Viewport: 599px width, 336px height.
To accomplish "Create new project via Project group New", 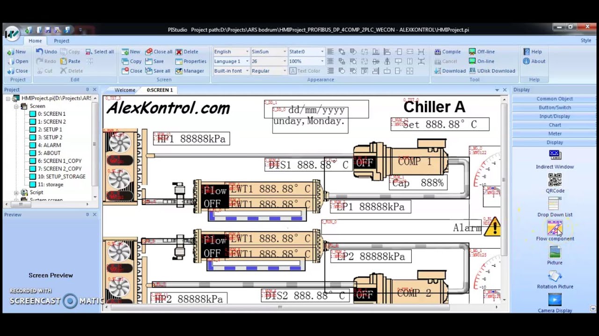I will (x=16, y=52).
